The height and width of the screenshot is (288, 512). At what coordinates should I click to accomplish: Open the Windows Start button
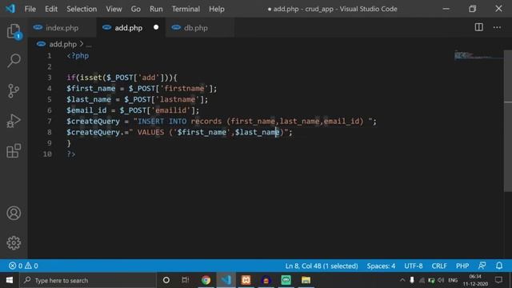coord(10,280)
